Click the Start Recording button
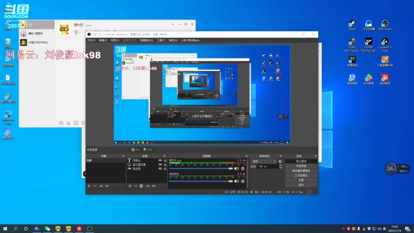The height and width of the screenshot is (233, 414). point(301,166)
